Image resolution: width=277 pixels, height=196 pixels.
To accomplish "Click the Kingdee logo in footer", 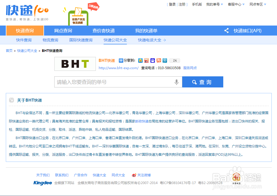I will pyautogui.click(x=43, y=183).
